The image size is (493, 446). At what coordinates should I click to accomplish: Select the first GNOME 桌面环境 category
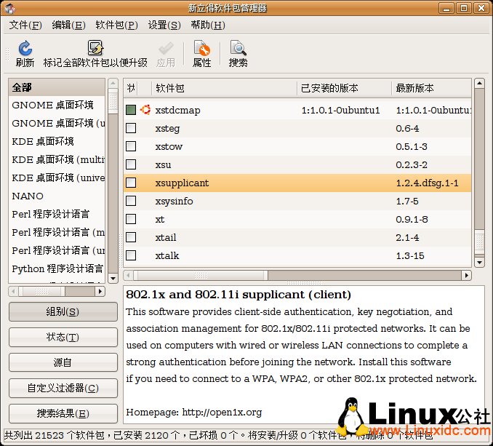coord(57,105)
